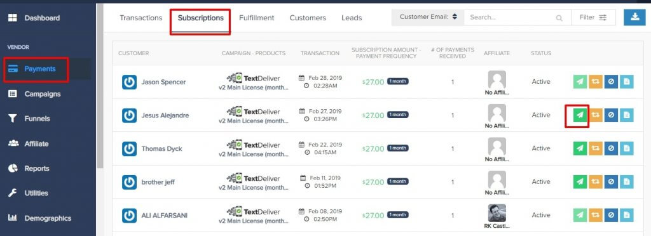
Task: Open the Affiliate sidebar section
Action: pos(29,143)
